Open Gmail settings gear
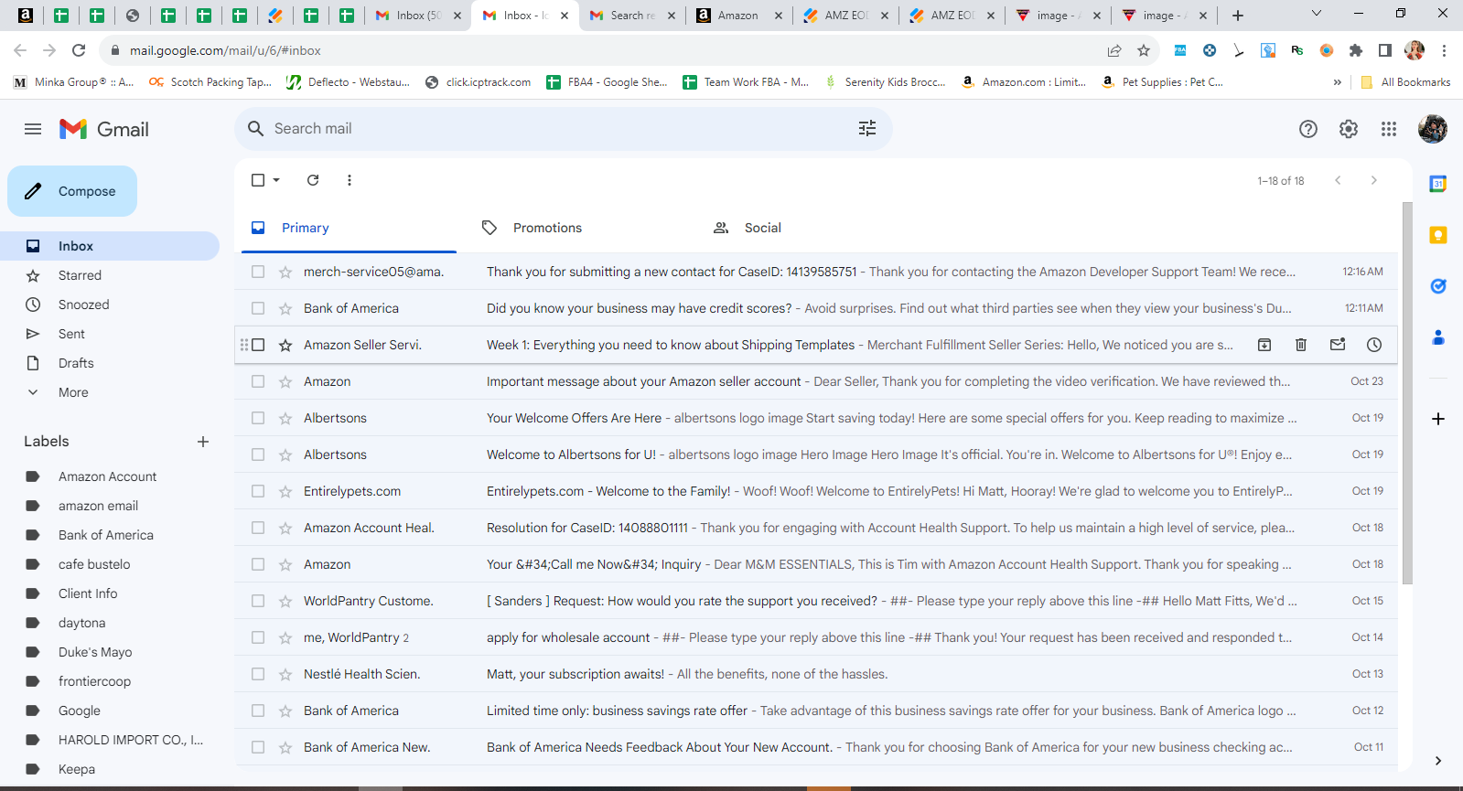 (1349, 129)
